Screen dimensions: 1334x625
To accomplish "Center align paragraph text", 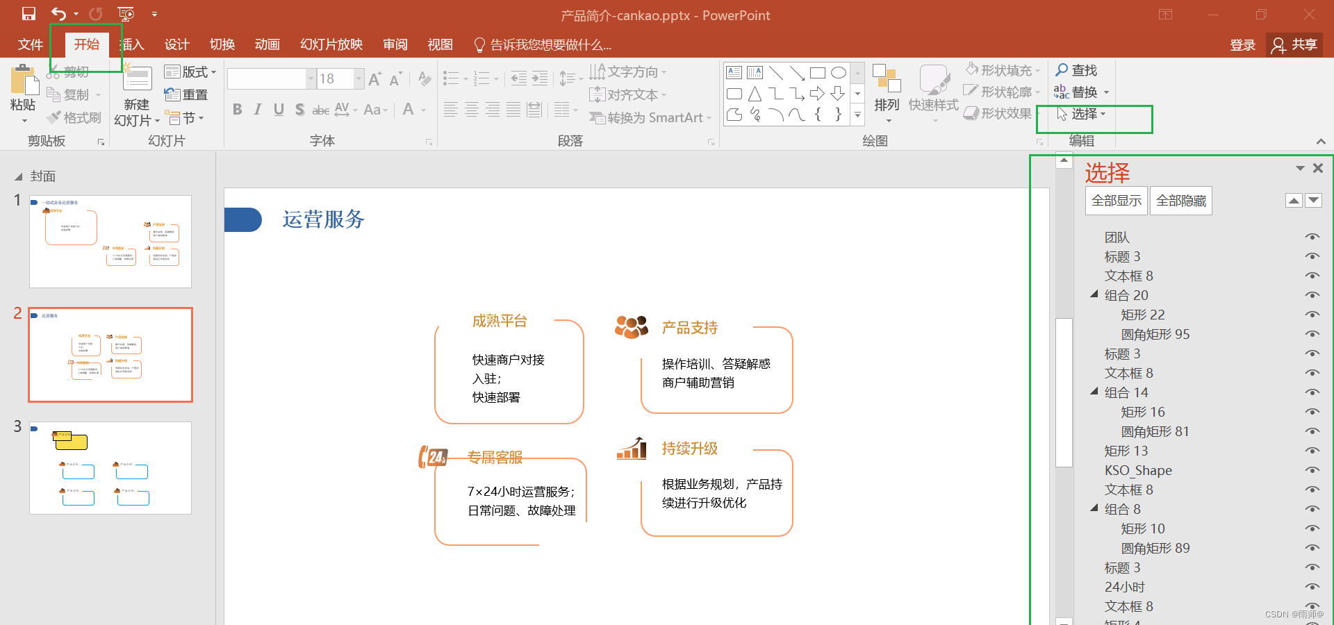I will coord(472,109).
